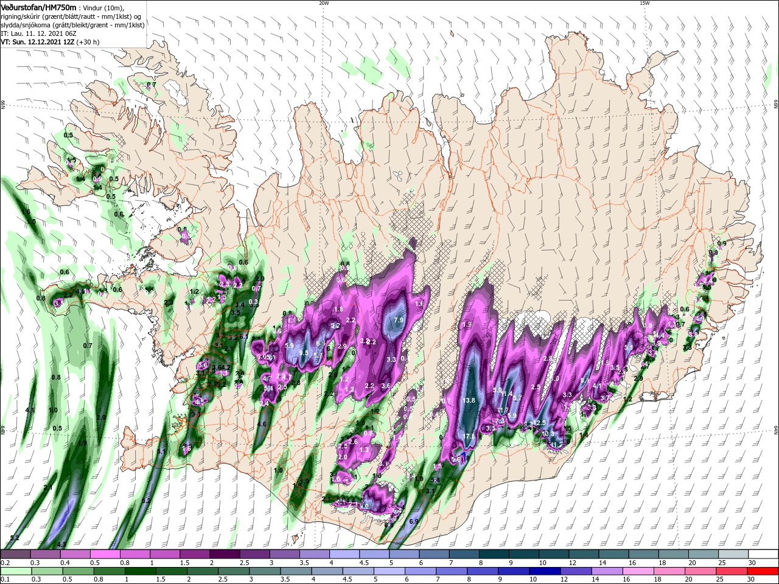Image resolution: width=779 pixels, height=584 pixels.
Task: Click the '12' label on the upper legend
Action: click(x=573, y=563)
